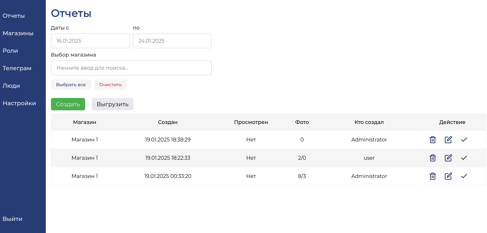Mark the 18:38:29 report as viewed

[x=464, y=140]
